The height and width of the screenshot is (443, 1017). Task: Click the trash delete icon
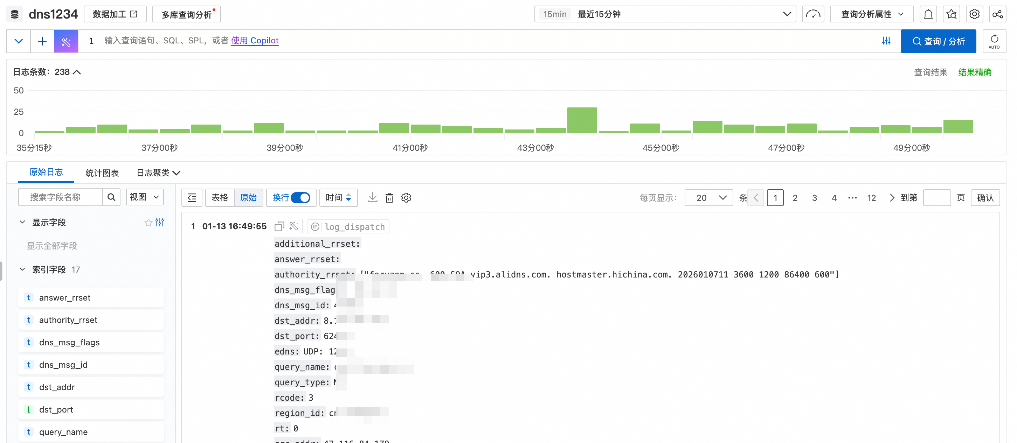[x=389, y=198]
